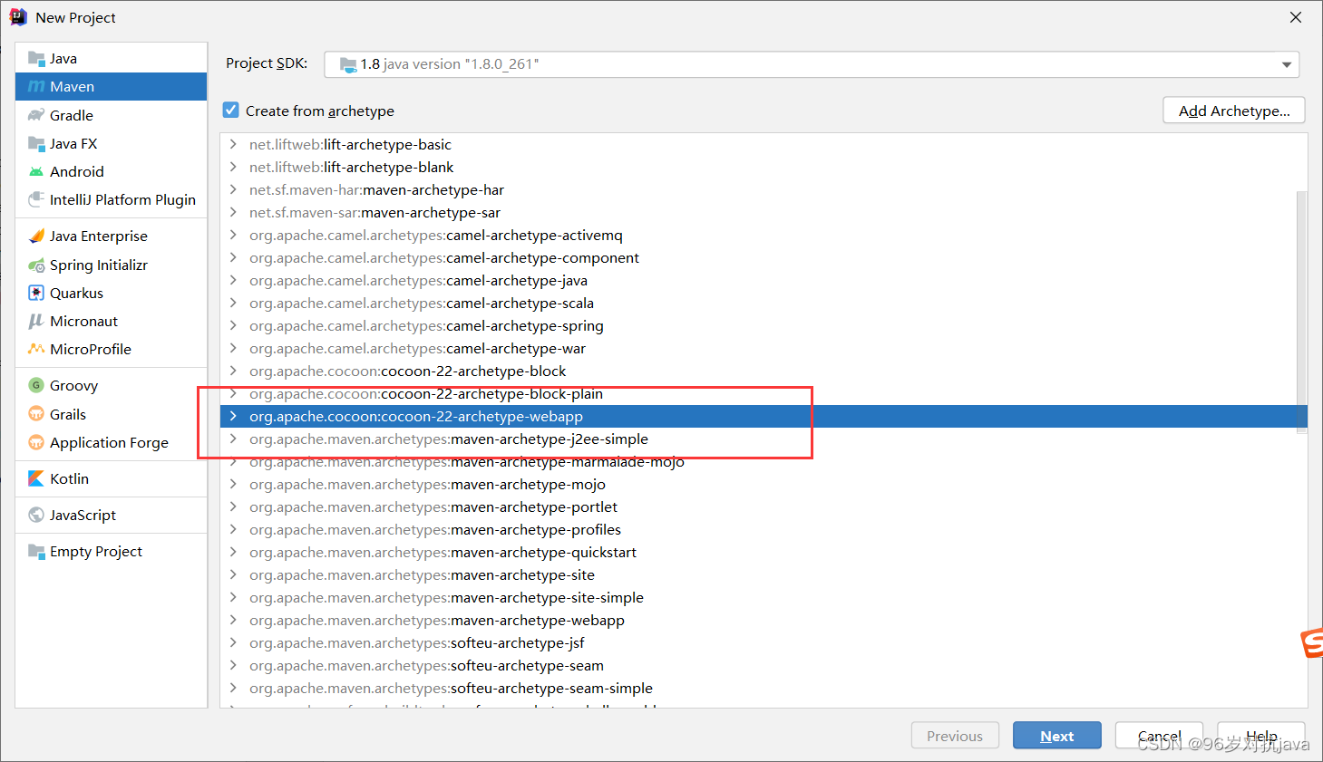1323x762 pixels.
Task: Select JavaScript project type label
Action: (x=83, y=515)
